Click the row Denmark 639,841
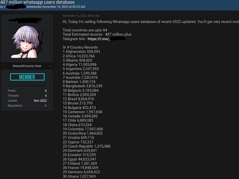The height and width of the screenshot is (179, 239). (x=80, y=151)
